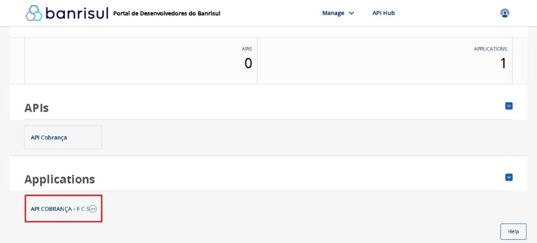Click the small APPLICATIONS label in the summary
Image resolution: width=537 pixels, height=243 pixels.
(x=490, y=49)
